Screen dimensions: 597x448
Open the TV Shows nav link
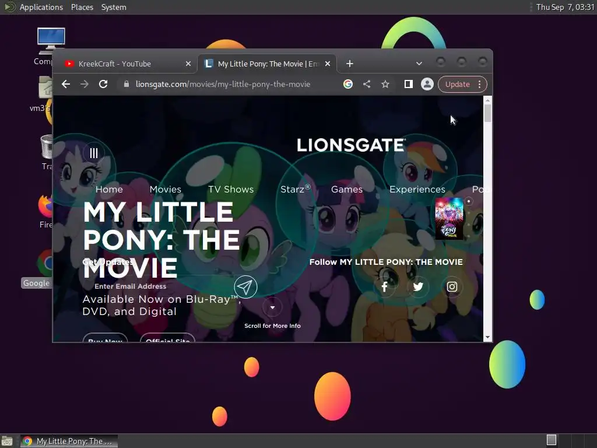pyautogui.click(x=231, y=190)
